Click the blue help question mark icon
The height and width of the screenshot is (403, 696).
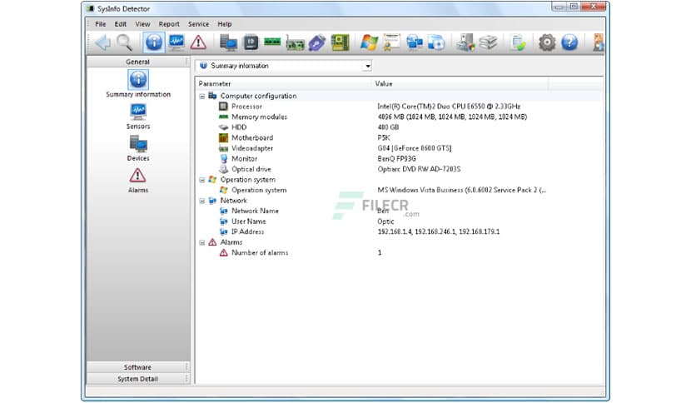click(569, 42)
